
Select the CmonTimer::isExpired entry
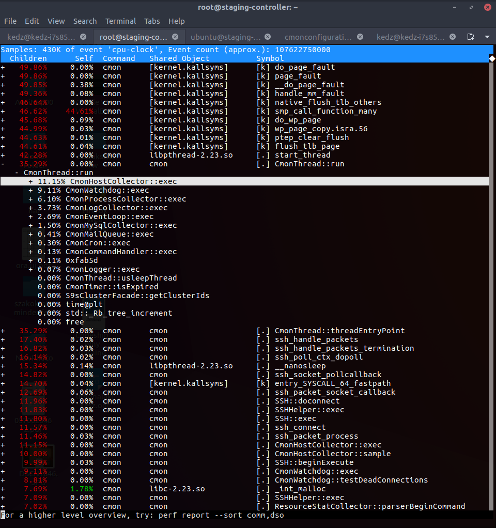coord(112,287)
